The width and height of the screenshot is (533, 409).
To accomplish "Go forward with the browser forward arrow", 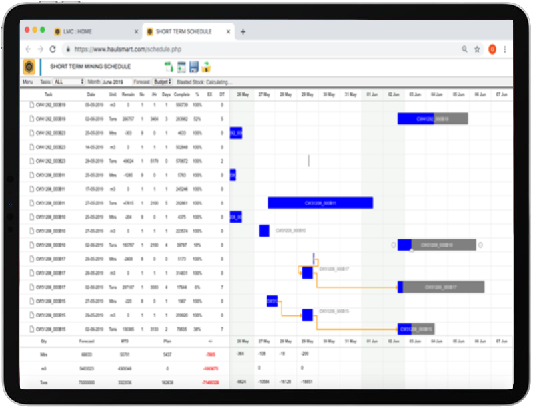I will click(x=41, y=49).
